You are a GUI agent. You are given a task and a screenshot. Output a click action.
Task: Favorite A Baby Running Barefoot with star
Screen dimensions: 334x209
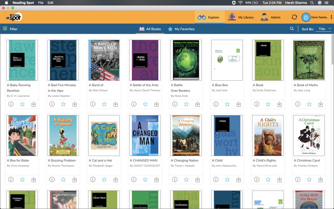click(23, 104)
